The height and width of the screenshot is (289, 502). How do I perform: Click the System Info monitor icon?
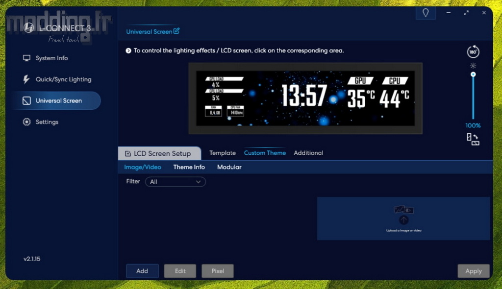pyautogui.click(x=26, y=58)
